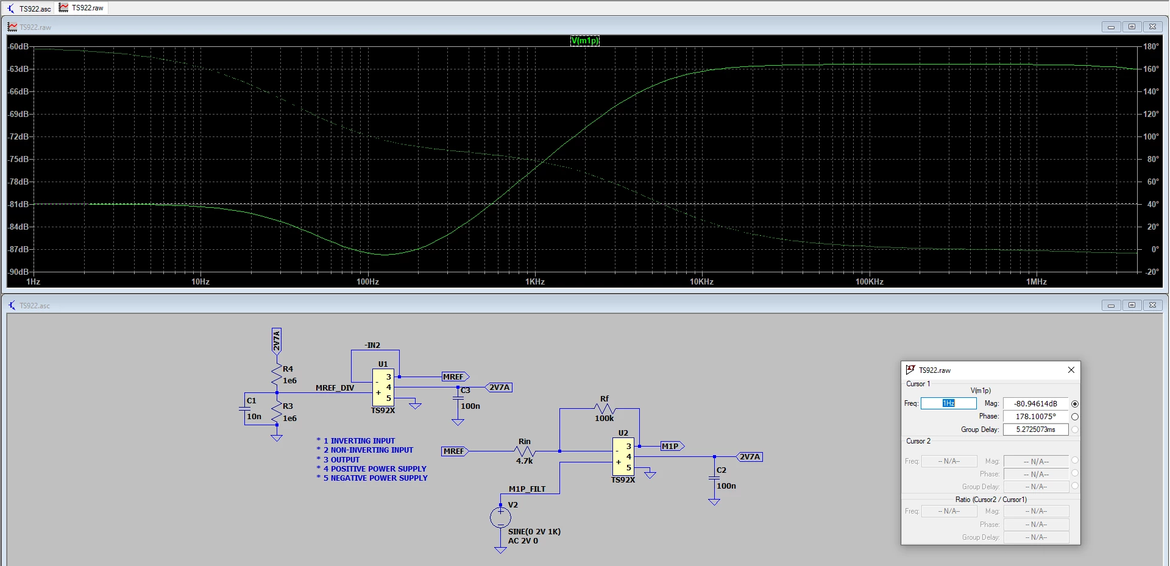Screen dimensions: 1170x566
Task: Click the V(m1p) trace label
Action: click(585, 41)
